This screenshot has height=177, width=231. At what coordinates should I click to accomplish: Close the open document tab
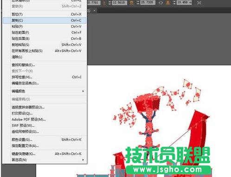tap(95, 10)
